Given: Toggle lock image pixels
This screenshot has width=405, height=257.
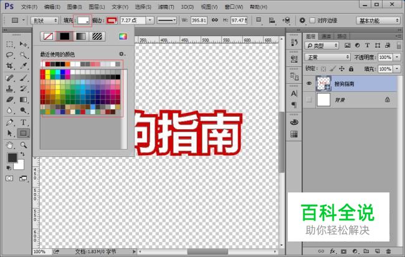Looking at the screenshot, I should click(x=333, y=69).
